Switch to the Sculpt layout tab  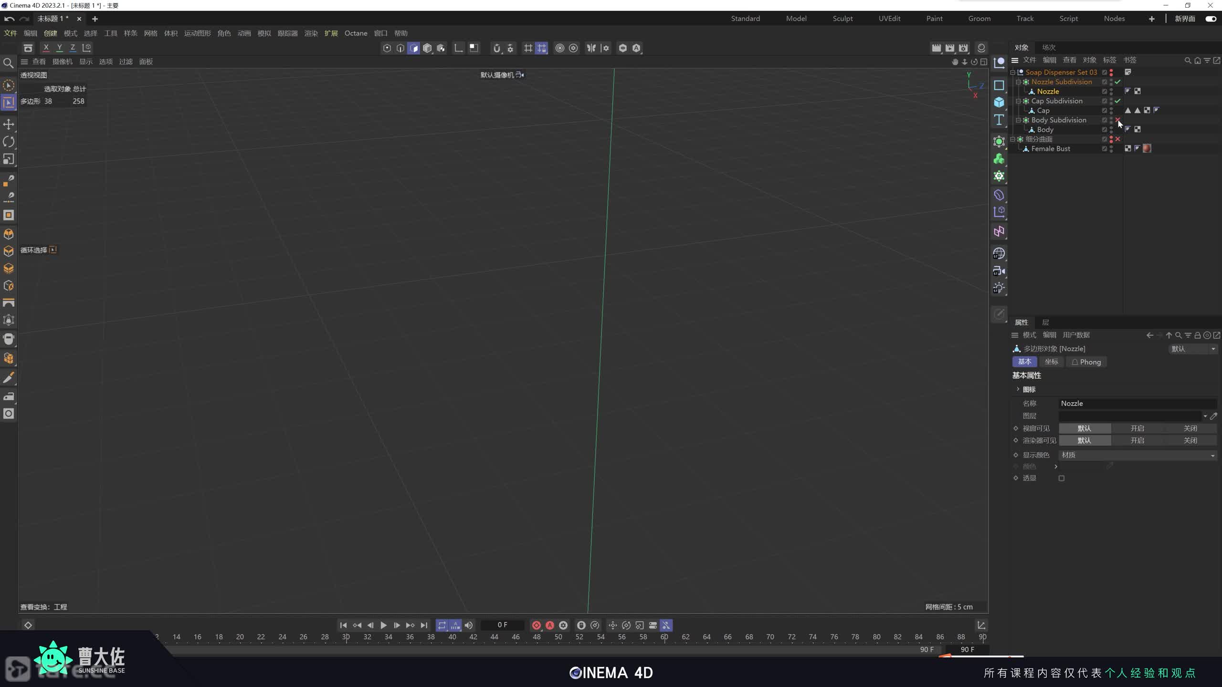click(x=843, y=19)
